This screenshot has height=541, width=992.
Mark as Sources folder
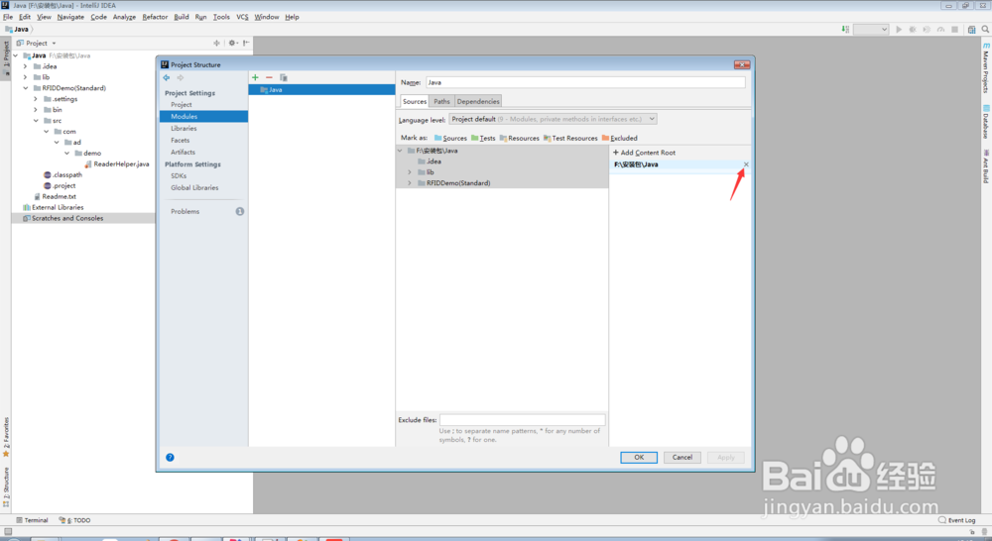coord(450,138)
